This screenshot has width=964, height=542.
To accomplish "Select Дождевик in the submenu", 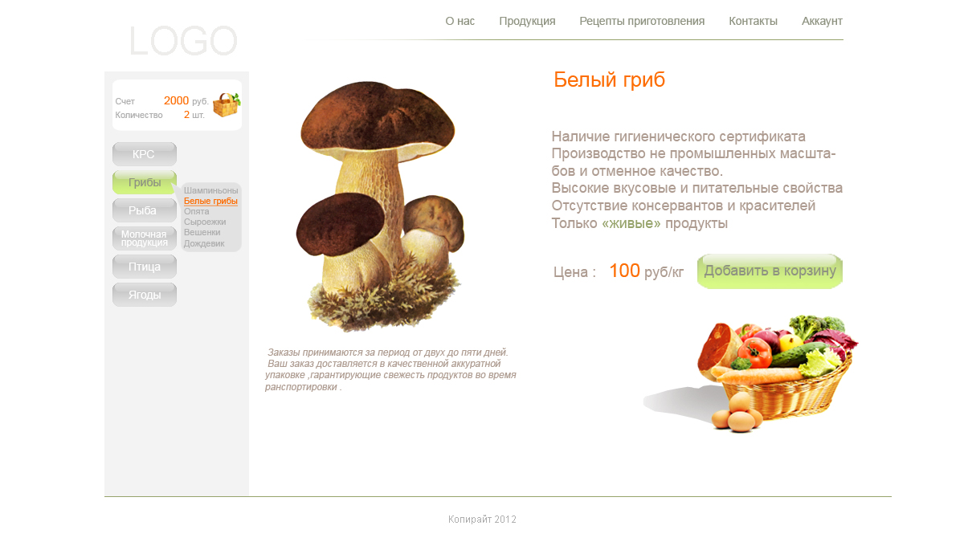I will (204, 243).
